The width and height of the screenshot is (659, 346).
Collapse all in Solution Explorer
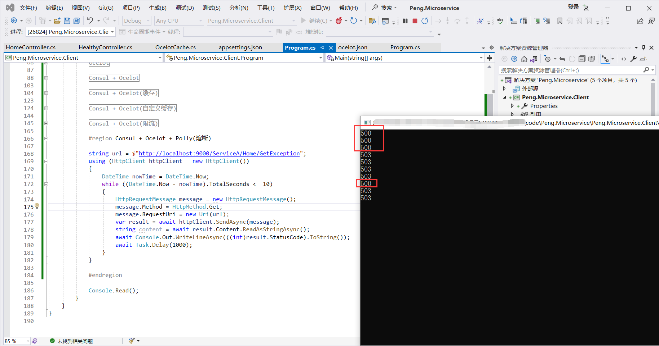[x=582, y=59]
